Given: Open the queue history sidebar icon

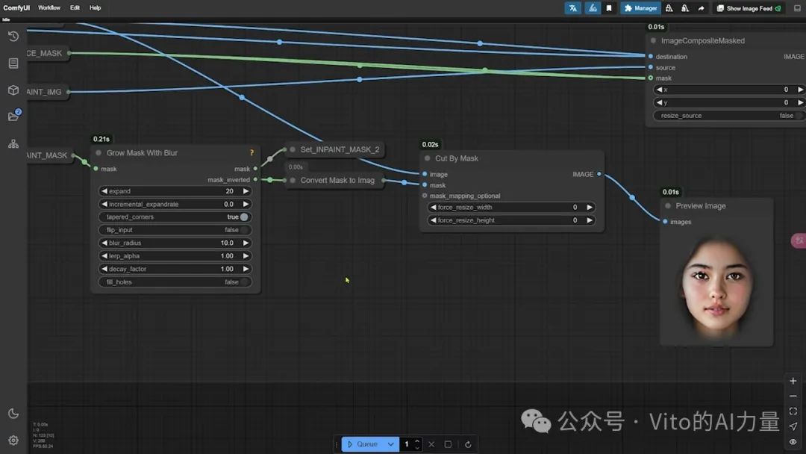Looking at the screenshot, I should (13, 36).
